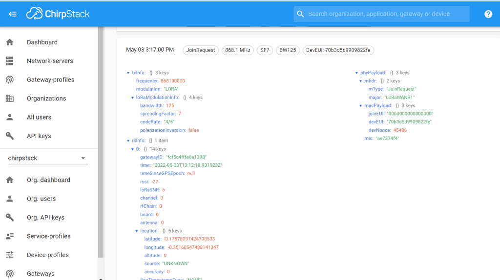The image size is (500, 280).
Task: Click the Service-profiles icon
Action: point(10,236)
